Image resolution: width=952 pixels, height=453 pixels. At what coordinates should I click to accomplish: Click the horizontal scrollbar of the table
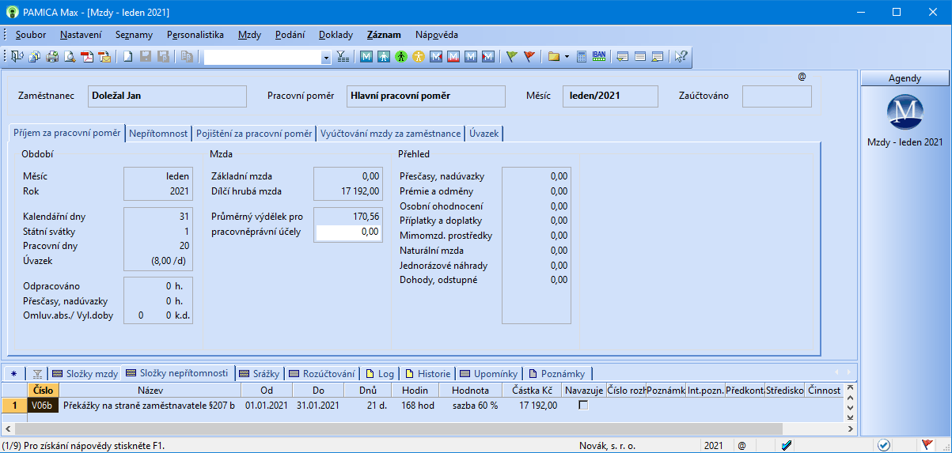(396, 428)
